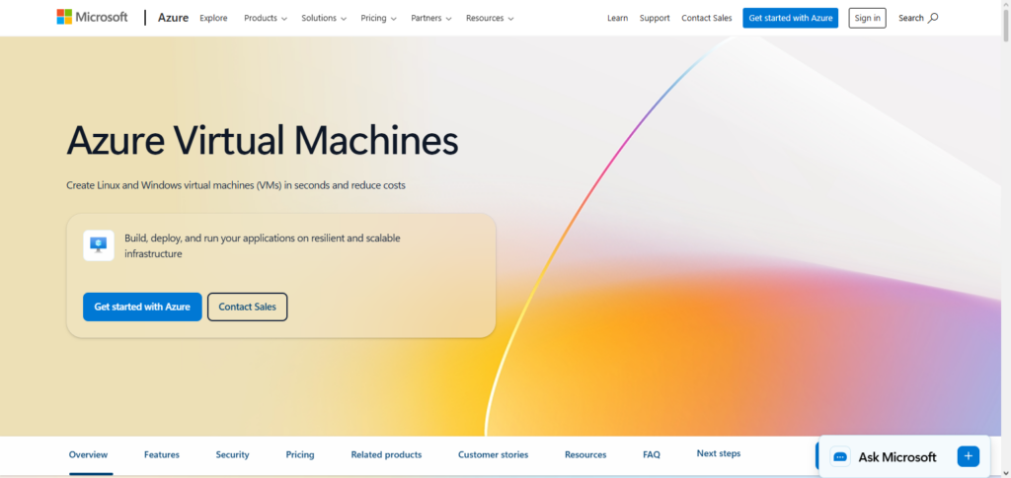Image resolution: width=1011 pixels, height=478 pixels.
Task: Go to the Azure home link
Action: [x=174, y=18]
